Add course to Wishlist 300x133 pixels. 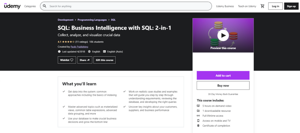67,60
